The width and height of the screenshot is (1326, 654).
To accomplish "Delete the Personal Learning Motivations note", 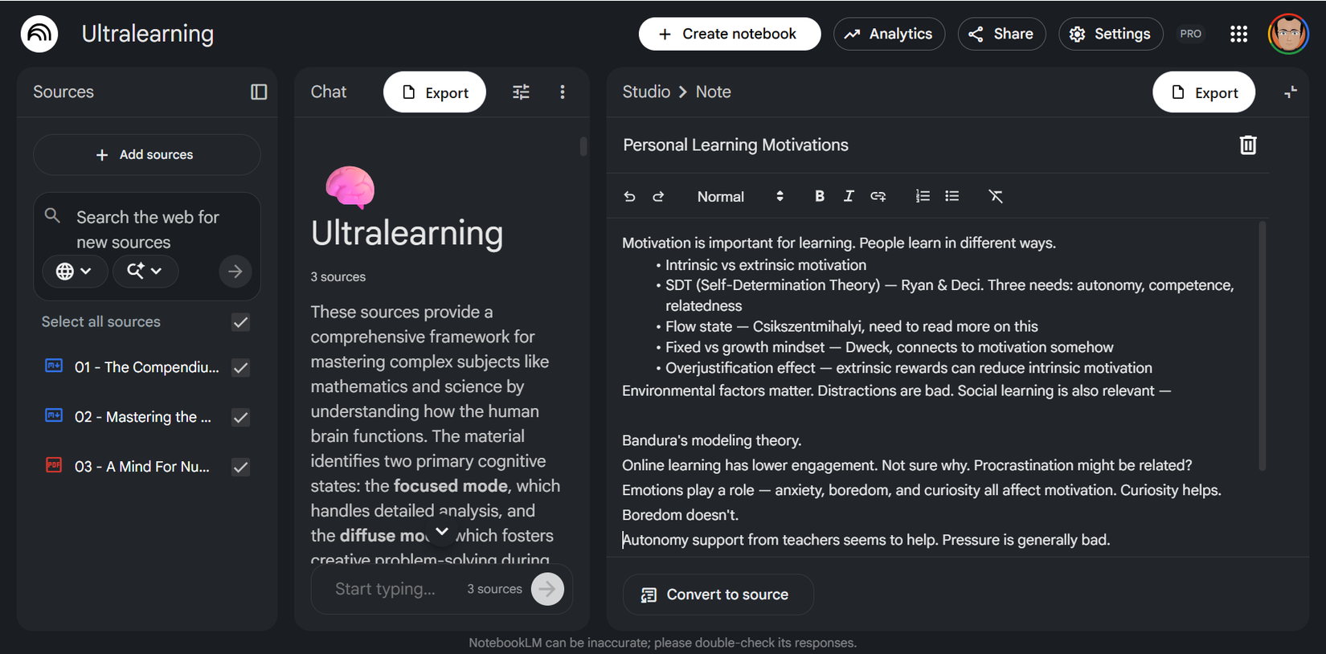I will (1248, 145).
